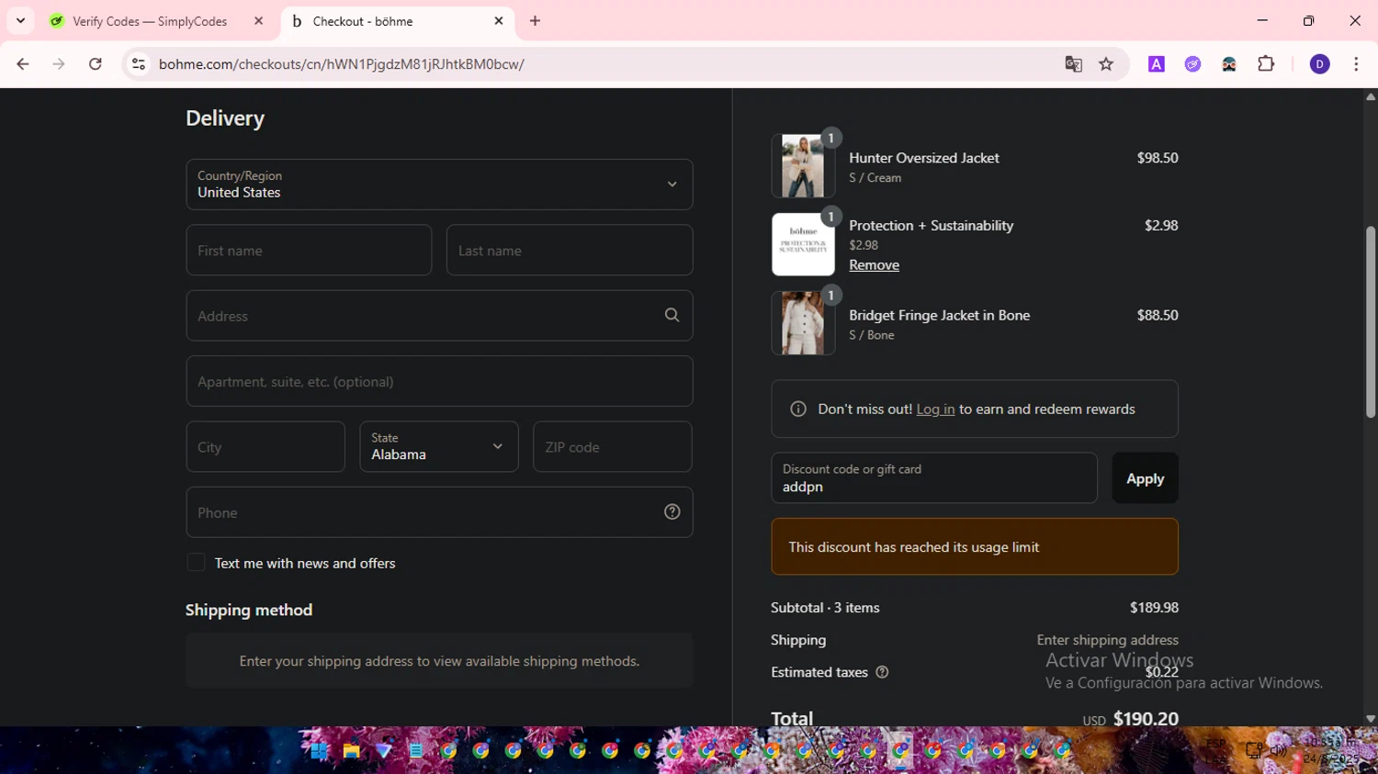Check 'Text me with news and offers'
The height and width of the screenshot is (774, 1378).
click(196, 563)
